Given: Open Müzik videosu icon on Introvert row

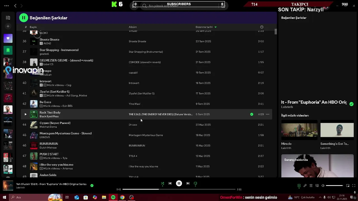Looking at the screenshot, I should pyautogui.click(x=45, y=85).
